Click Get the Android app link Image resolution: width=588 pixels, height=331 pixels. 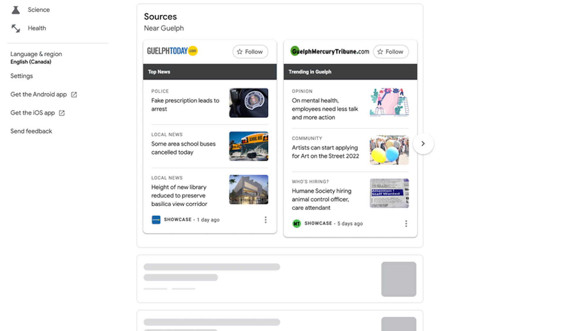43,94
